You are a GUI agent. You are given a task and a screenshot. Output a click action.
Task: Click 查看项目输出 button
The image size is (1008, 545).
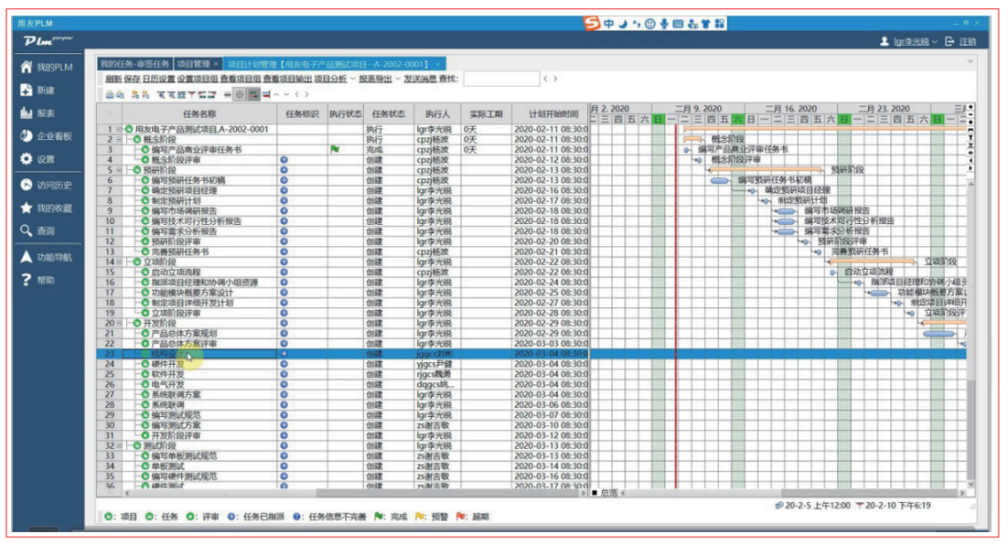tap(287, 79)
